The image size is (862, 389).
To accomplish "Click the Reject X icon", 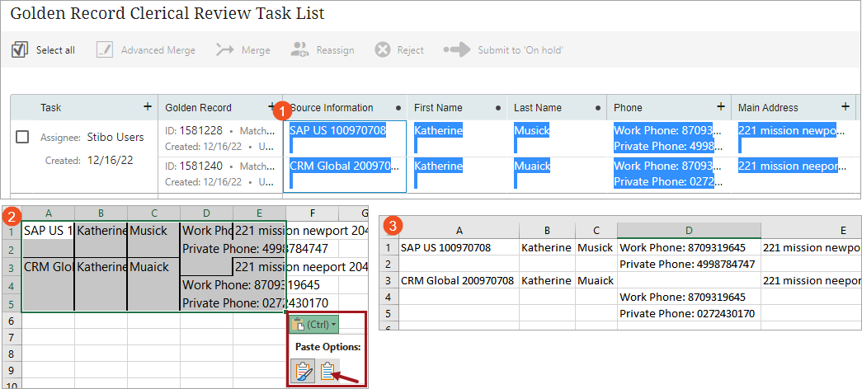I will point(383,49).
